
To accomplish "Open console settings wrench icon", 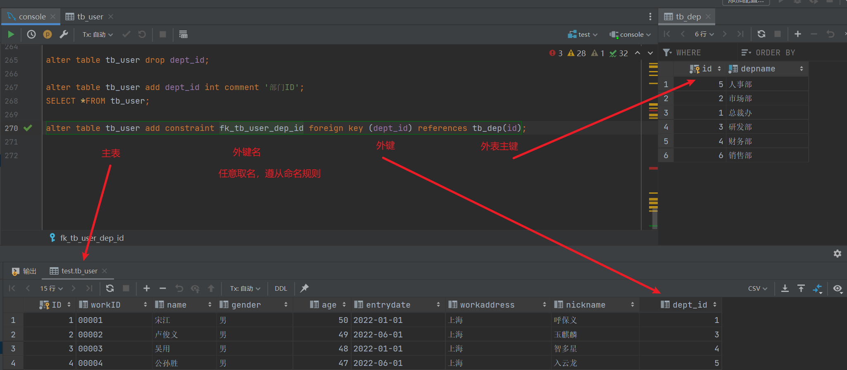I will tap(64, 34).
